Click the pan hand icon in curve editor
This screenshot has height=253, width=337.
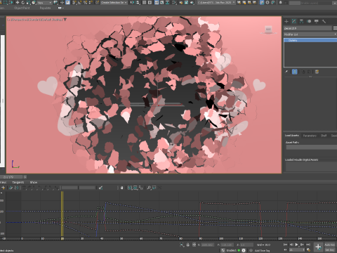pos(121,188)
